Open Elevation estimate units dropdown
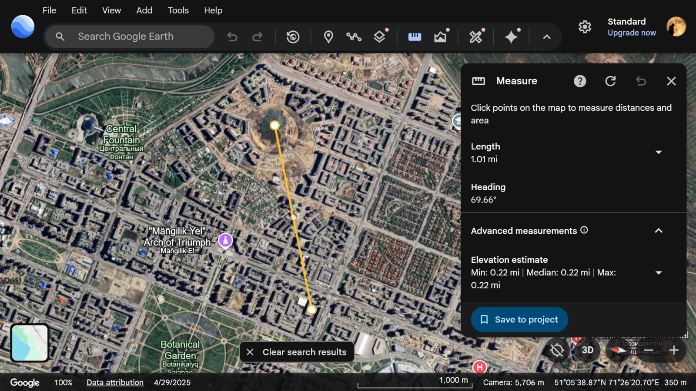 point(658,273)
